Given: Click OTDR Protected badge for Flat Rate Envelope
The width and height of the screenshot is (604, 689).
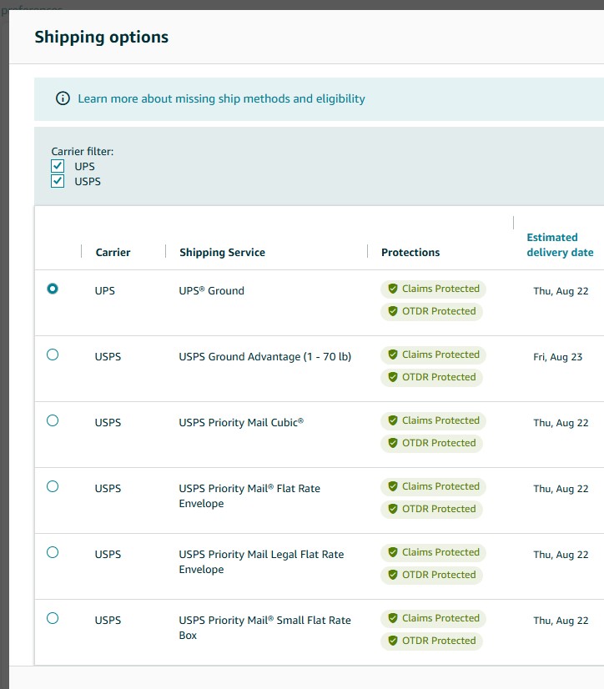Looking at the screenshot, I should (x=431, y=509).
